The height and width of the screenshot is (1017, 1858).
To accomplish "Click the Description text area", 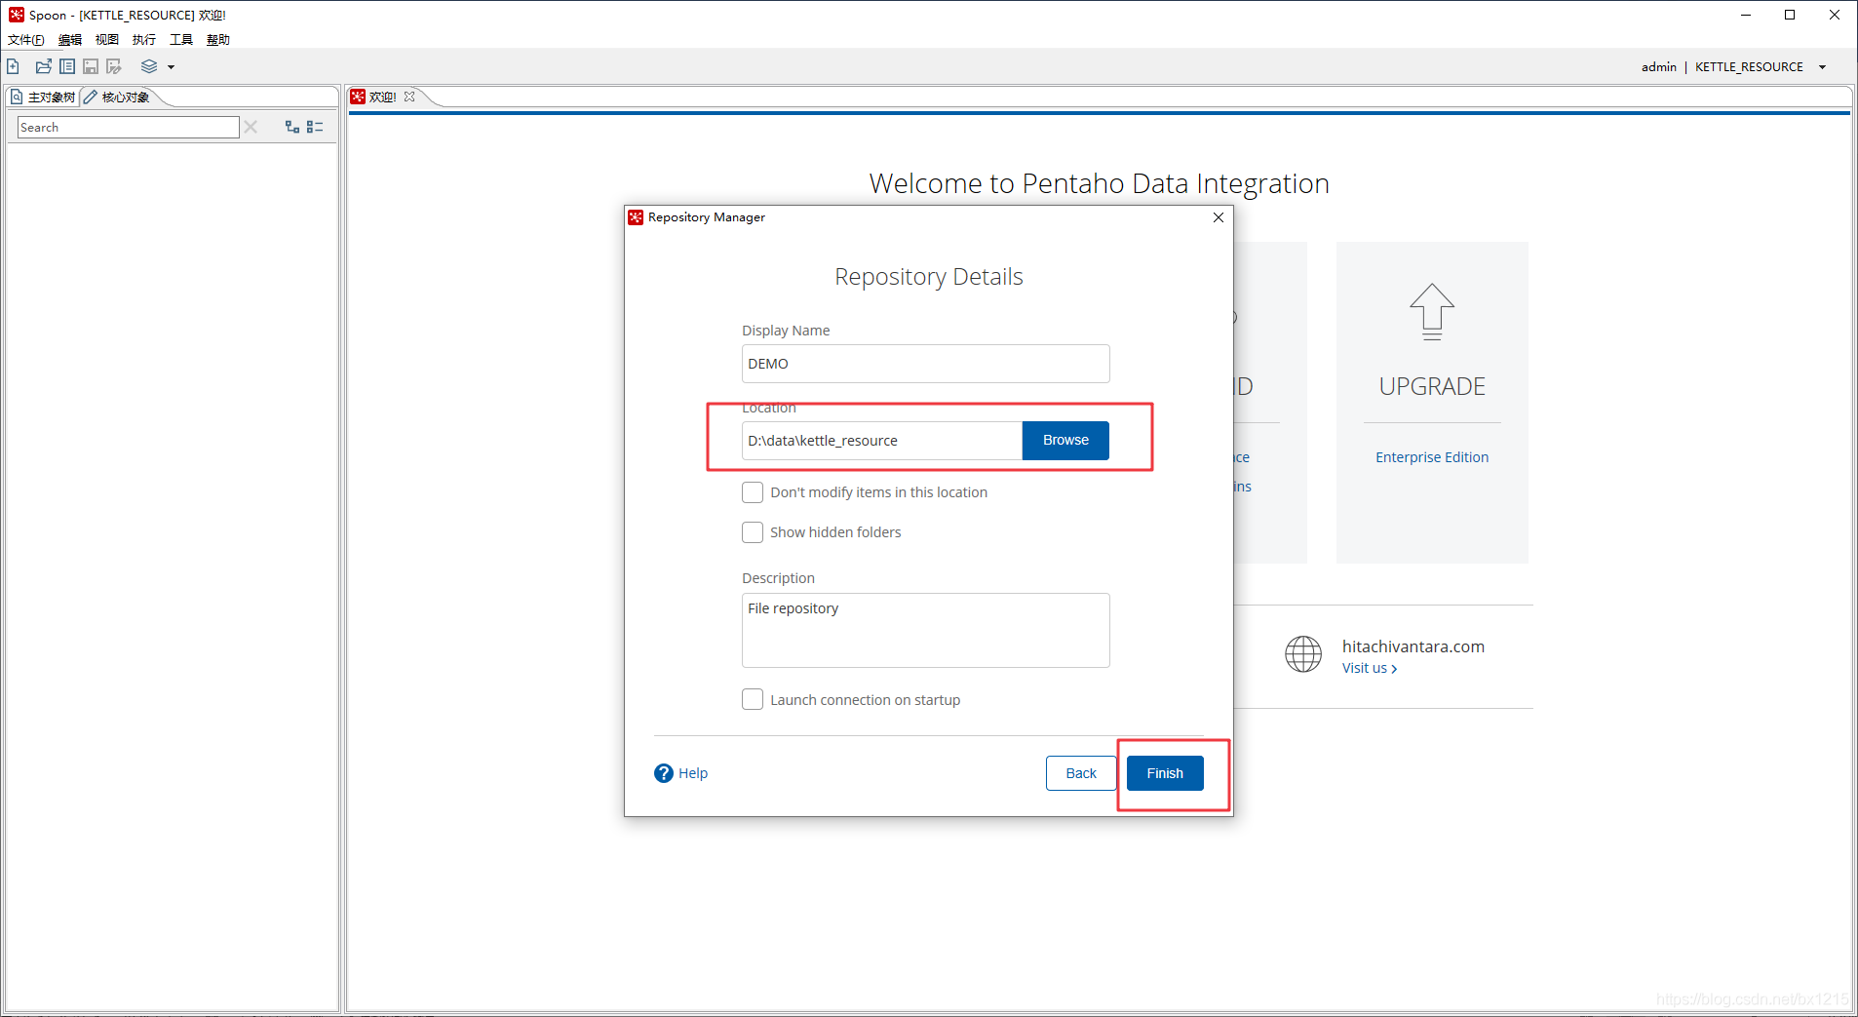I will coord(925,630).
